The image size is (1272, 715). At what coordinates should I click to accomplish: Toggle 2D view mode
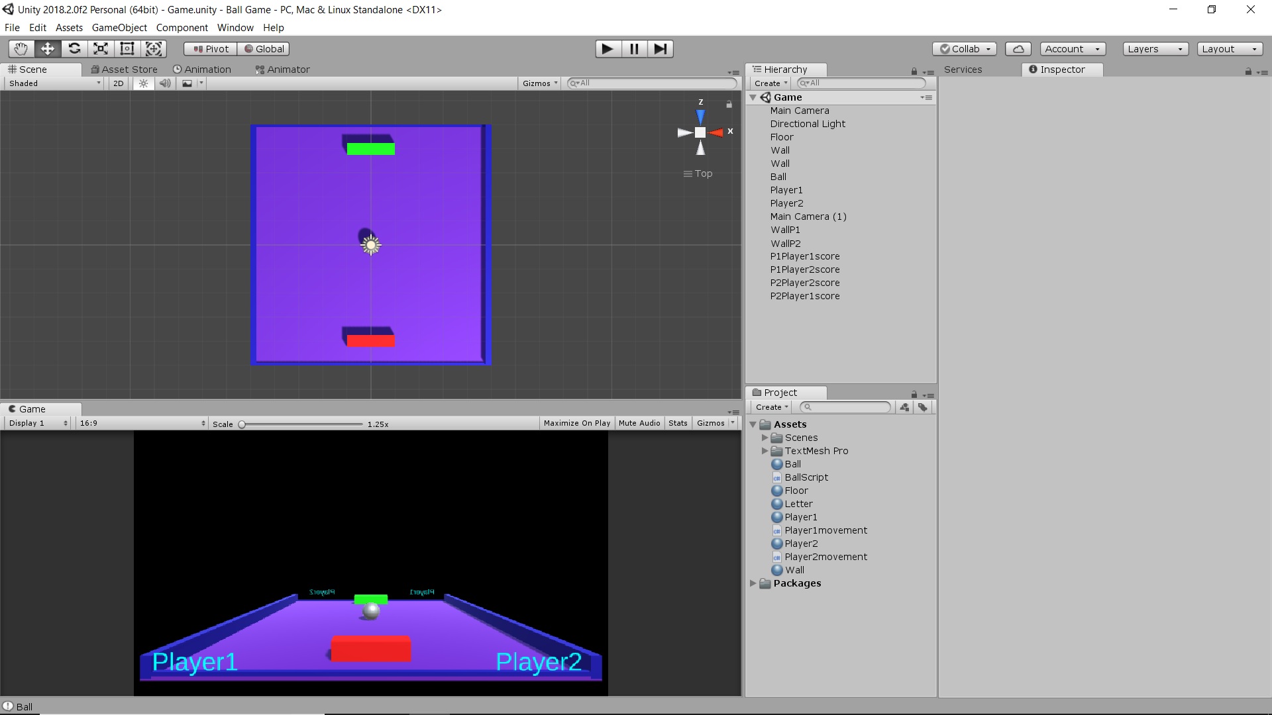(118, 83)
